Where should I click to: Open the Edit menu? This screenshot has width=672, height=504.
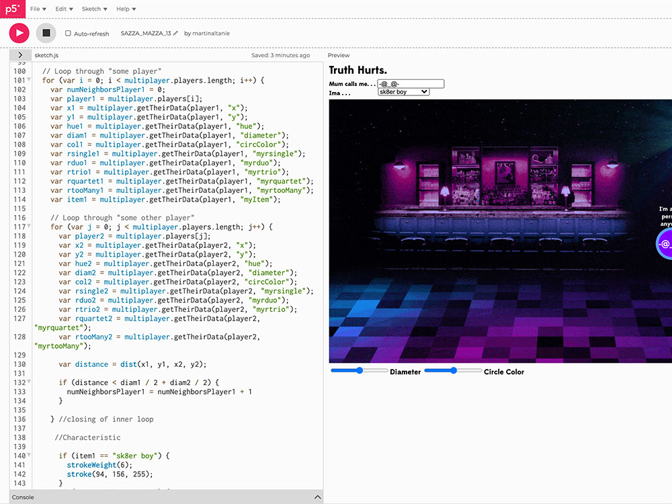64,9
